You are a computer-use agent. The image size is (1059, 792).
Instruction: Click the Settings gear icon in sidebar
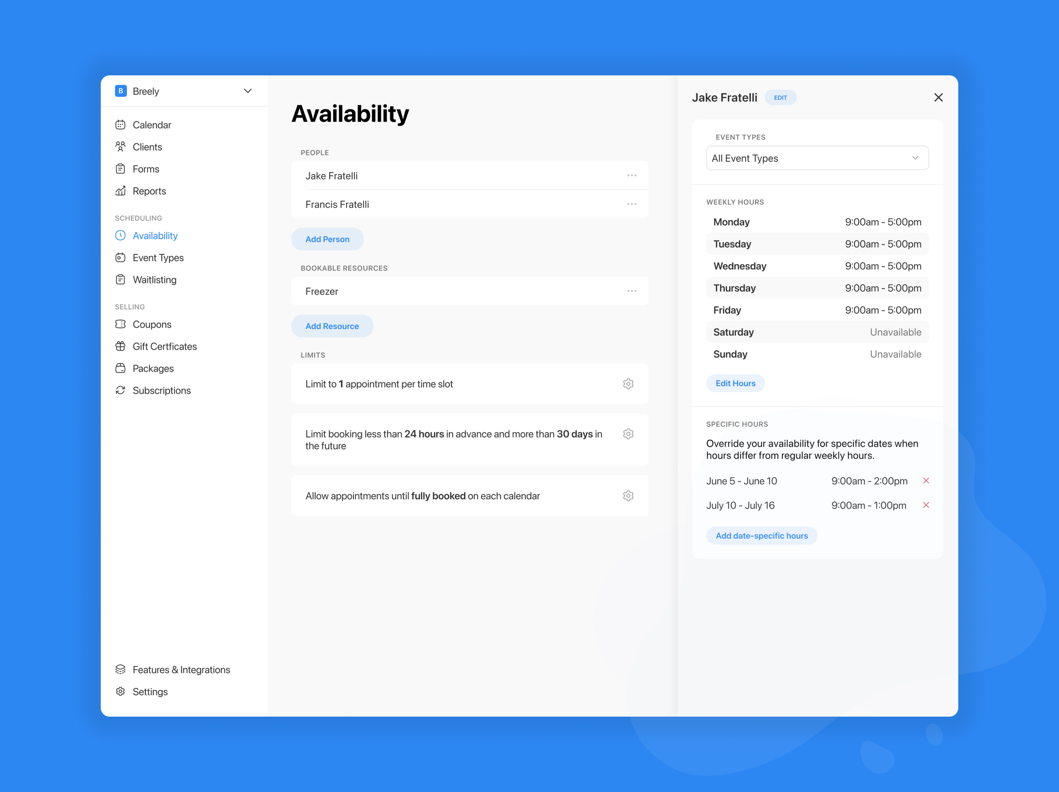coord(121,692)
